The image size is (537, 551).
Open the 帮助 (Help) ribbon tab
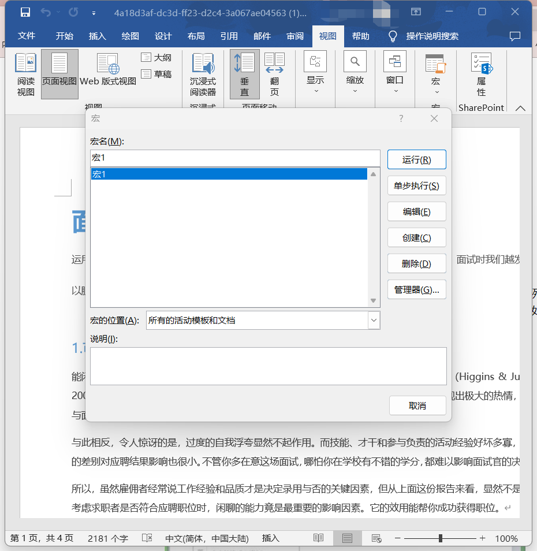360,36
